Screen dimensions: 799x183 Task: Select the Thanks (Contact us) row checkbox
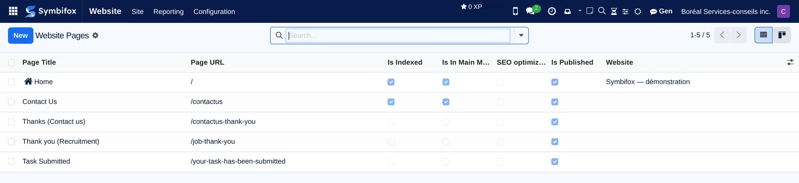pyautogui.click(x=11, y=122)
